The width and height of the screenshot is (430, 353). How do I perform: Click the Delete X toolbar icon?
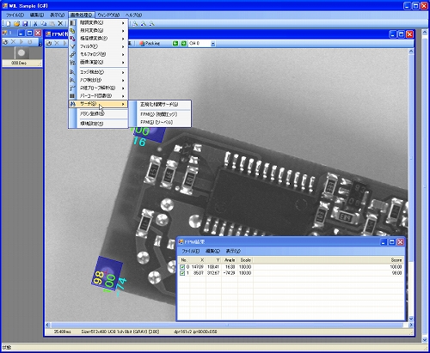click(x=60, y=23)
